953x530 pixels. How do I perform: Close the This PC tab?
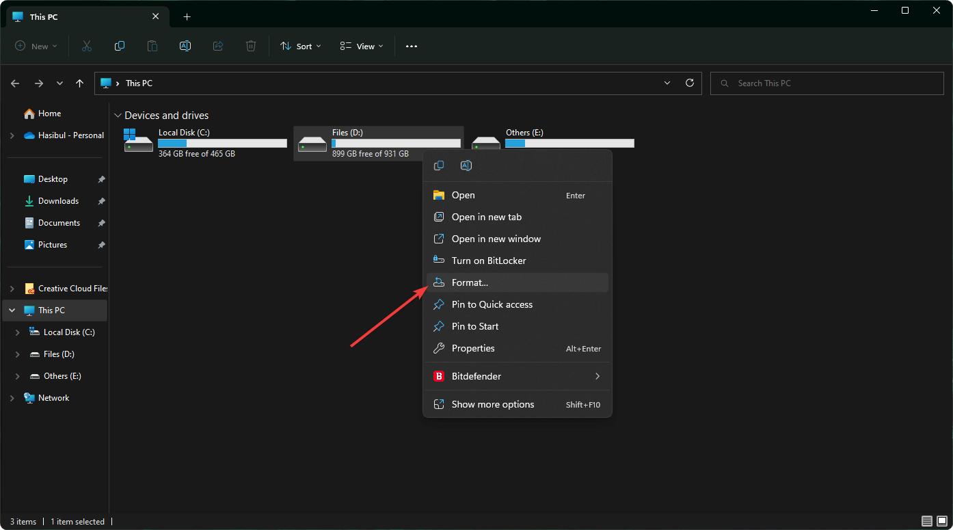(x=155, y=16)
